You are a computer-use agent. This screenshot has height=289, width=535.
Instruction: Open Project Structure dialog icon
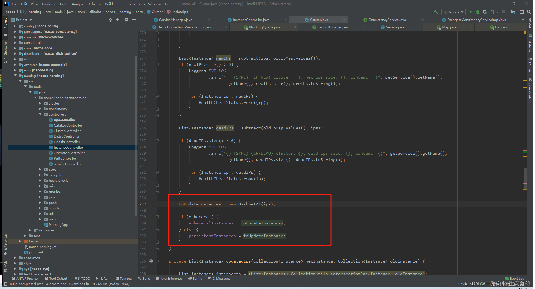[x=513, y=12]
